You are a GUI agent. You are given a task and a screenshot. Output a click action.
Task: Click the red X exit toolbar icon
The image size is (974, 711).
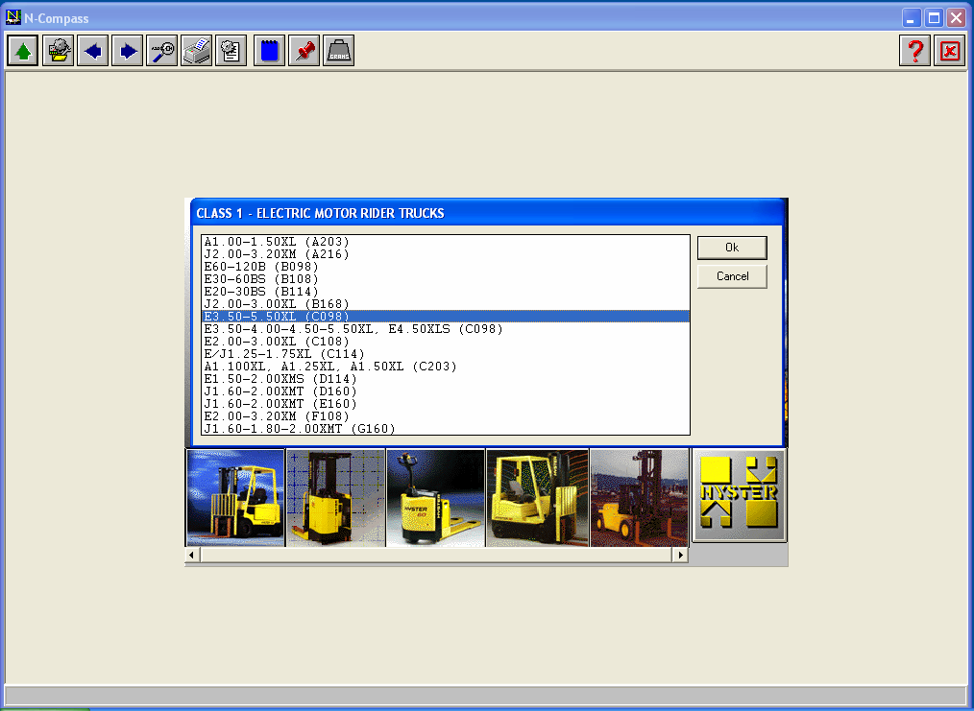949,50
